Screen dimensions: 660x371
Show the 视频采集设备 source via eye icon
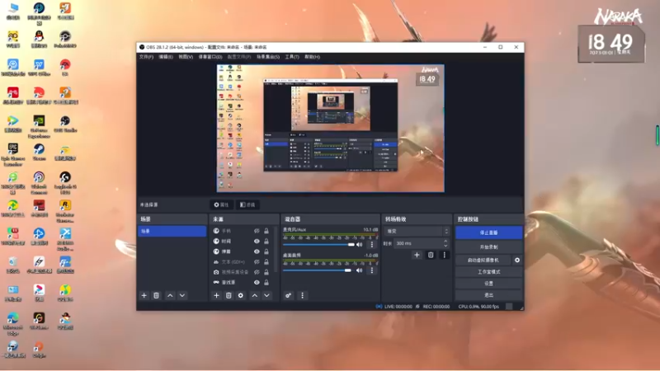pos(257,272)
